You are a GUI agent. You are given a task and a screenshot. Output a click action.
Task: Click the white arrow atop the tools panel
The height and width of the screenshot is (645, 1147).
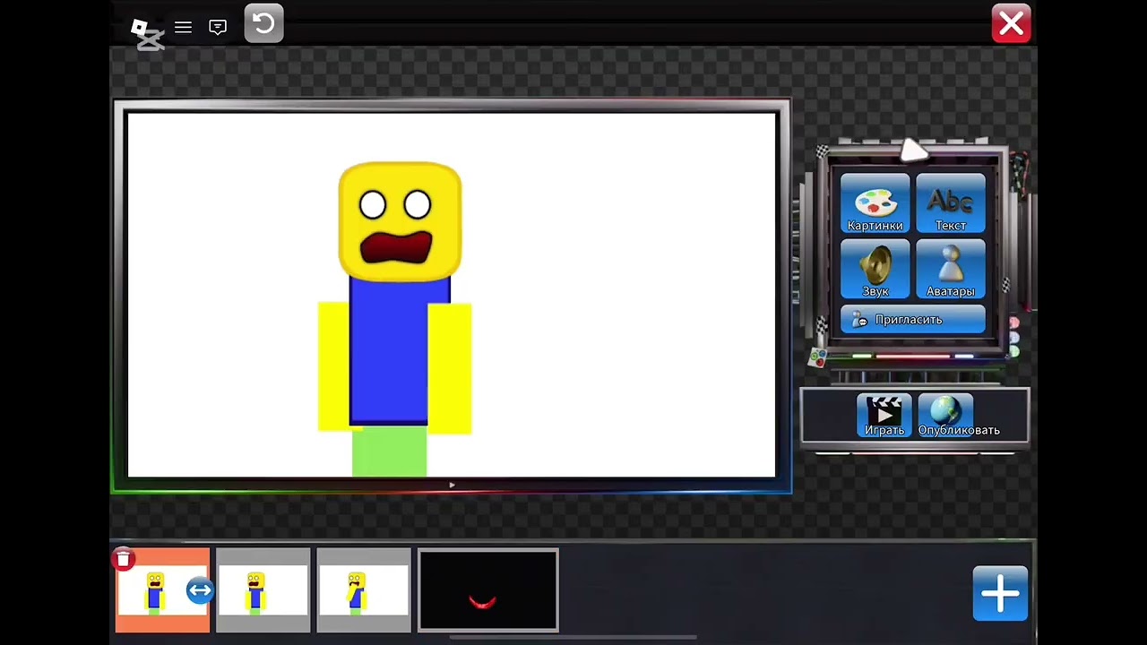tap(913, 150)
